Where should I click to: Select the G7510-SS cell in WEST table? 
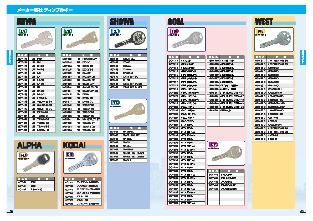pos(280,118)
